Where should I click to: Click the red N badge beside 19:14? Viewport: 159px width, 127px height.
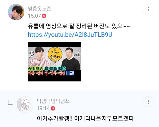tap(53, 108)
